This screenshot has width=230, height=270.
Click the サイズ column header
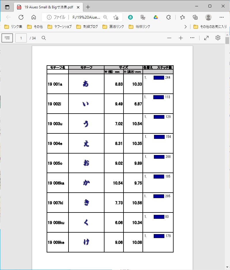(x=123, y=67)
